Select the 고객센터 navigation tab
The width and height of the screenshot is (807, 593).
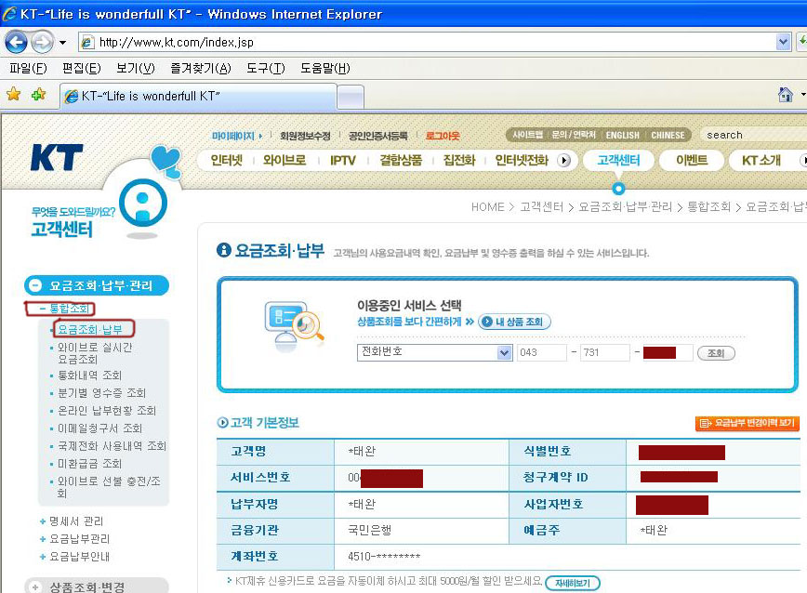tap(618, 160)
